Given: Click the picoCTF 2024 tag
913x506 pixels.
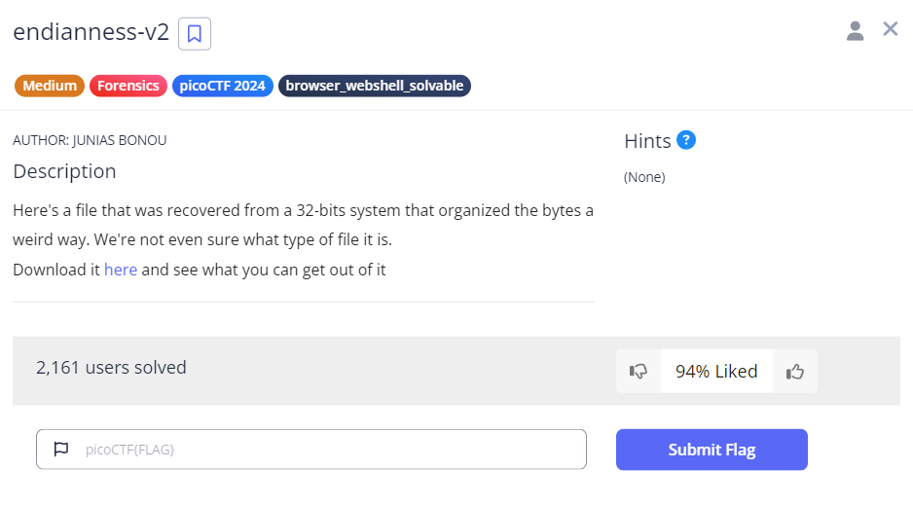Looking at the screenshot, I should click(223, 86).
